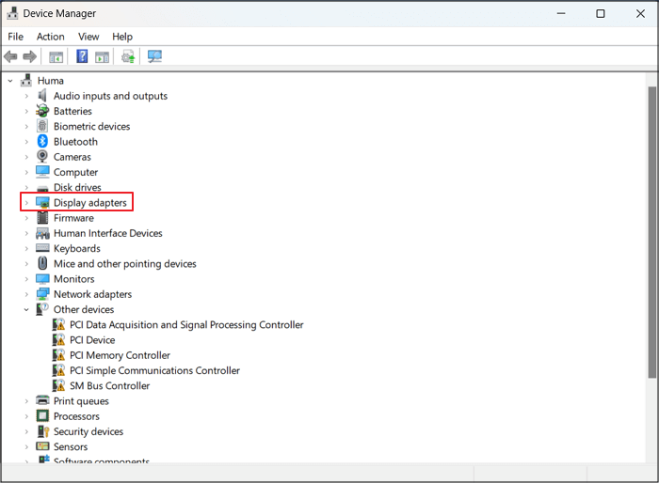
Task: Select the Biometric devices label text
Action: 91,126
